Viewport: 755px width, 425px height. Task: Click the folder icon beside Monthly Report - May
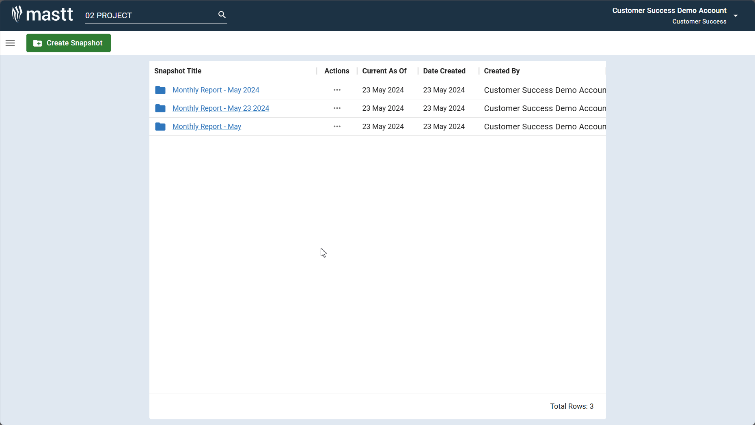click(x=160, y=127)
